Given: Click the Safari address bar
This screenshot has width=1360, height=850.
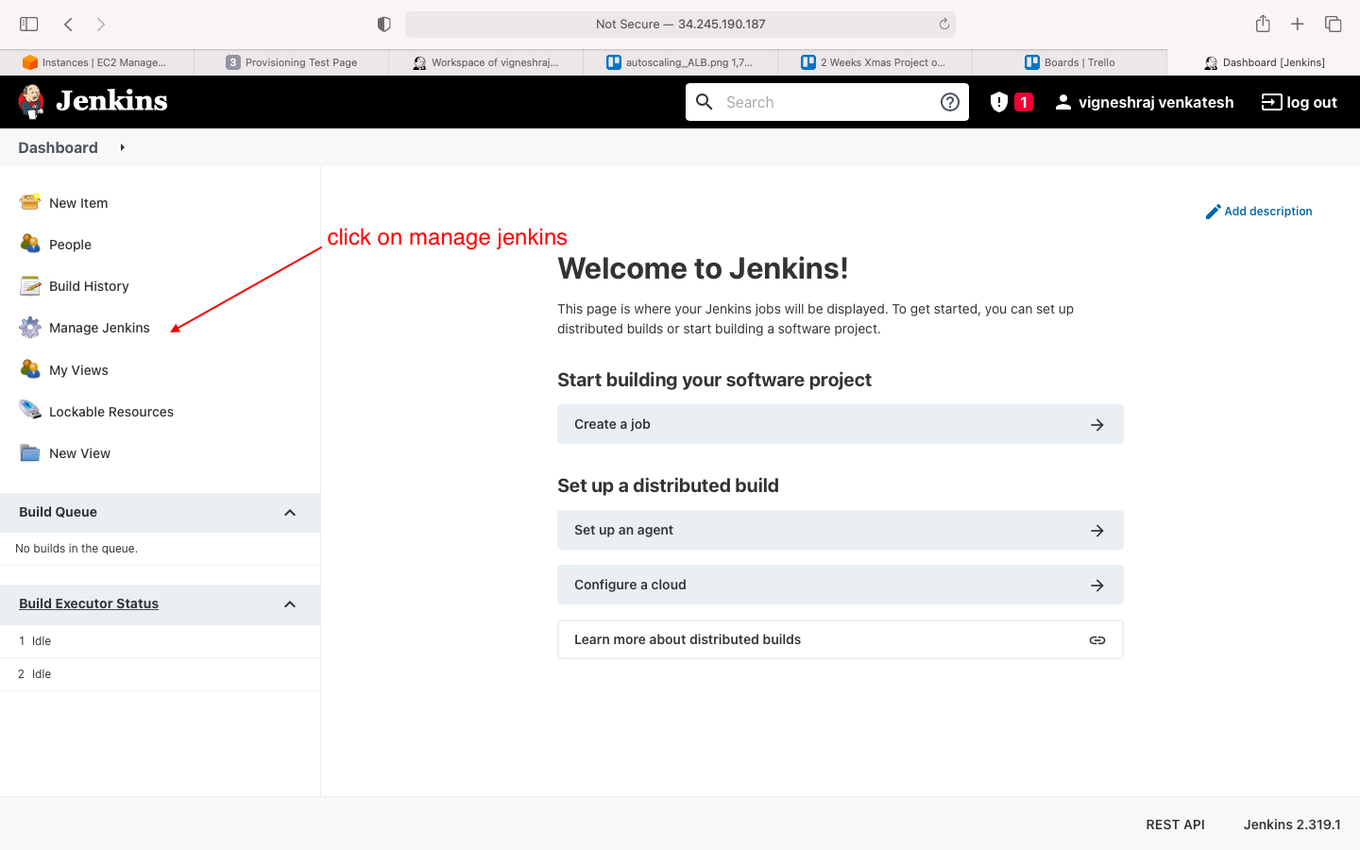Looking at the screenshot, I should coord(680,24).
